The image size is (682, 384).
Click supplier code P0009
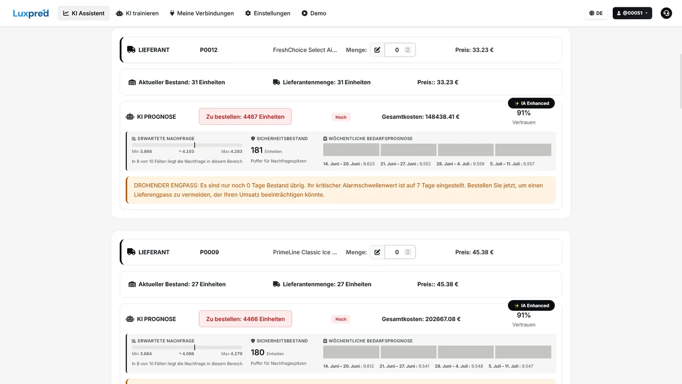[x=209, y=252]
